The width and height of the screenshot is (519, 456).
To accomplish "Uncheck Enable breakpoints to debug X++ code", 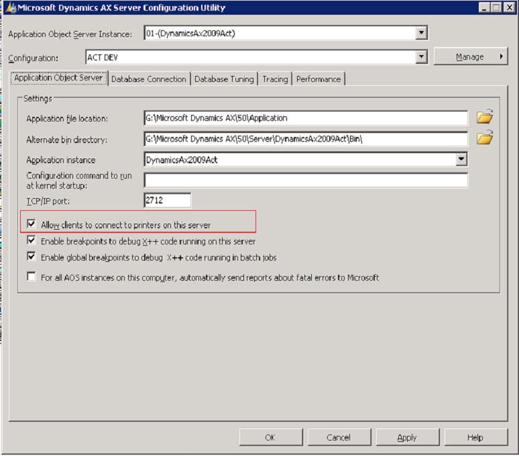I will (x=32, y=240).
